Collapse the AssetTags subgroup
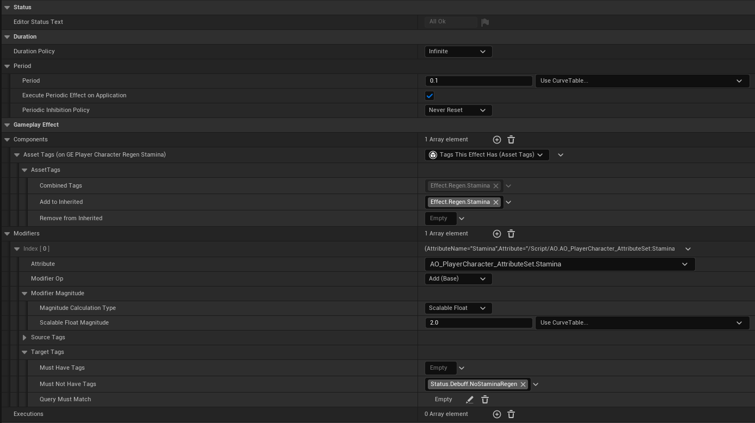 pos(24,170)
